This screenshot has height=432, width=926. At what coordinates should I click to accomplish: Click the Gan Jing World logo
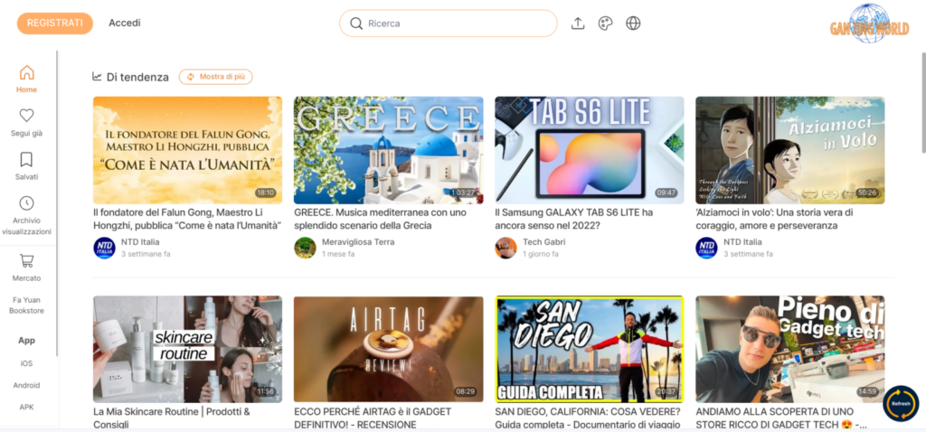coord(869,24)
